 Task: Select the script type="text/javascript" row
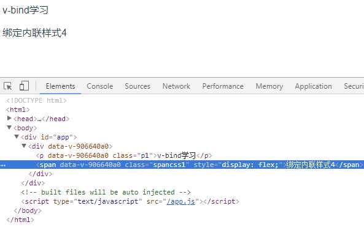130,201
